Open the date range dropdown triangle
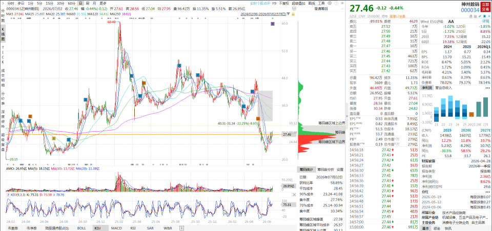 click(288, 14)
